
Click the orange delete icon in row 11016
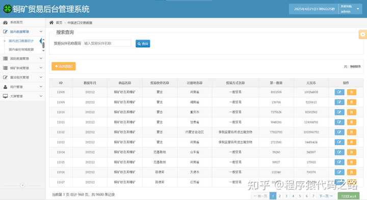pos(352,172)
